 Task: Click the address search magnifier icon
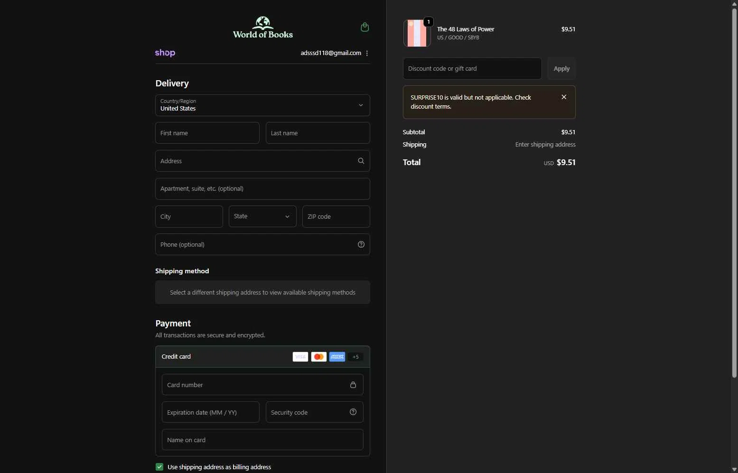pyautogui.click(x=361, y=161)
